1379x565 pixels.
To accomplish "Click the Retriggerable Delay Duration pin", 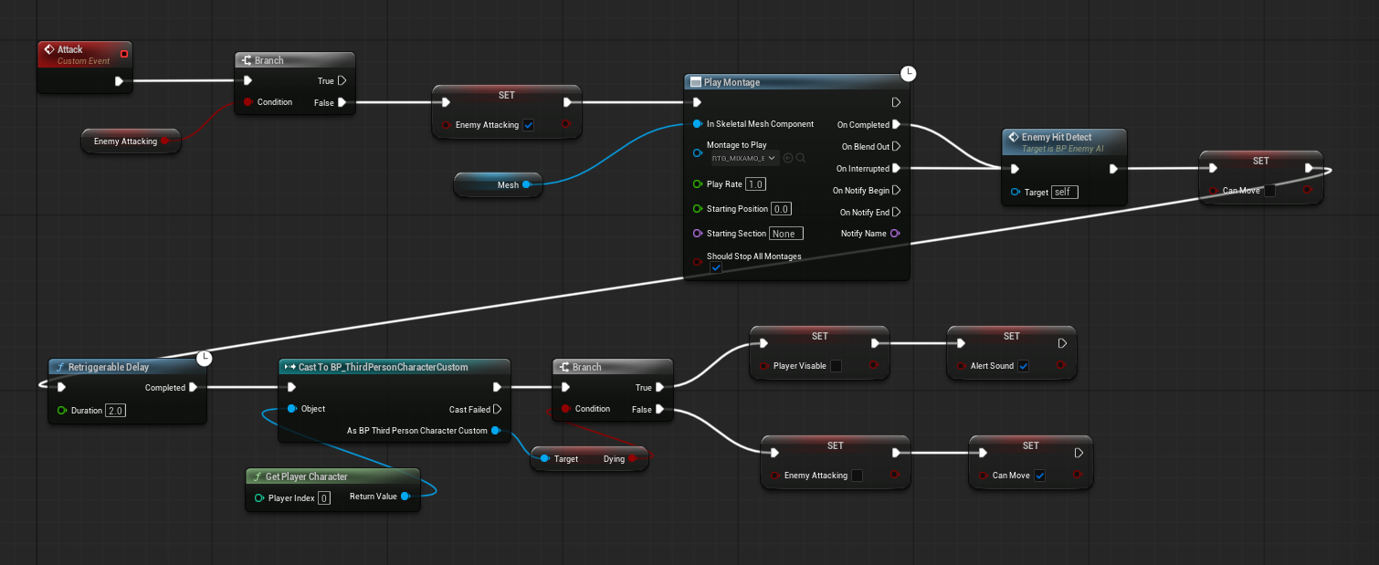I will (62, 411).
